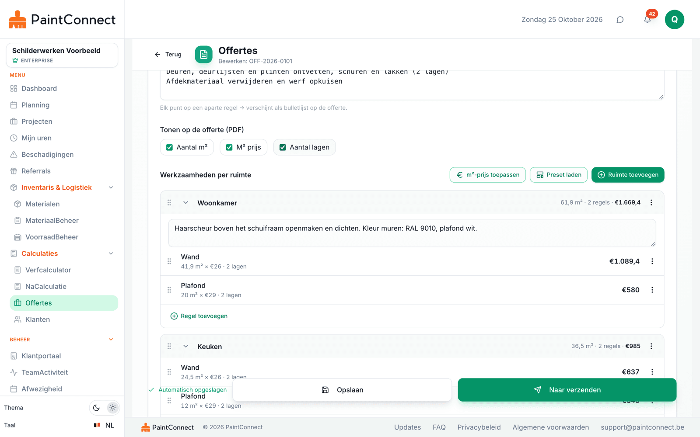Open the chat messages icon

click(x=620, y=20)
